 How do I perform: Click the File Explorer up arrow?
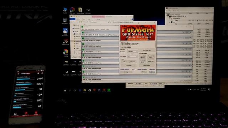point(79,22)
